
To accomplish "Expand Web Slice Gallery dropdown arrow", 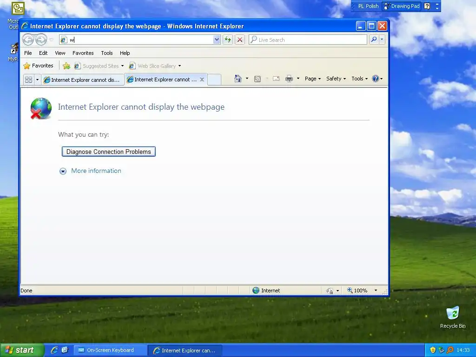I will (x=180, y=66).
